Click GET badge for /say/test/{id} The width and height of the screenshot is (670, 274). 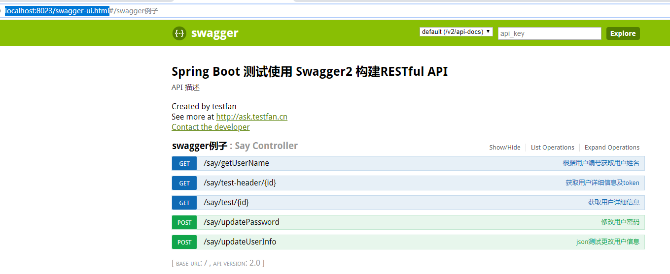click(x=184, y=203)
